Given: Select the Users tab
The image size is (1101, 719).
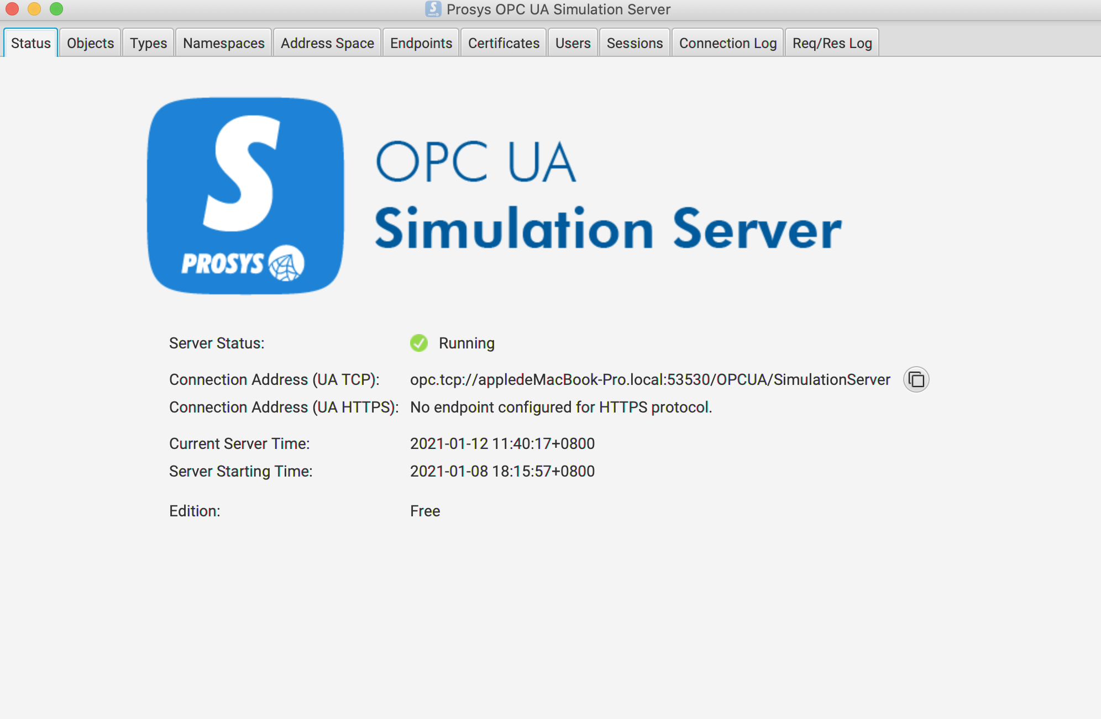Looking at the screenshot, I should (x=573, y=43).
